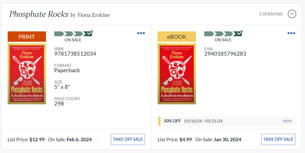This screenshot has width=305, height=153.
Task: Open the print edition three-dot menu
Action: [x=141, y=33]
